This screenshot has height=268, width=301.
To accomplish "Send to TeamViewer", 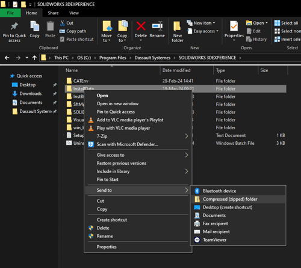I will pos(238,240).
